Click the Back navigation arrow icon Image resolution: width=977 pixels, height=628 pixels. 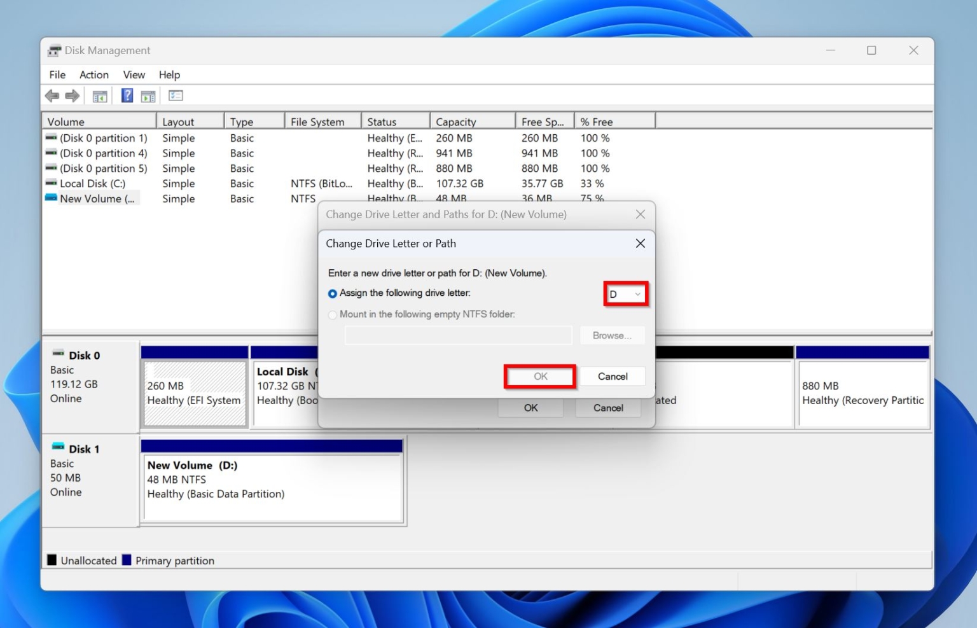[52, 95]
